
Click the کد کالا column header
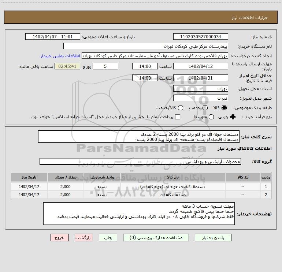tap(243, 177)
